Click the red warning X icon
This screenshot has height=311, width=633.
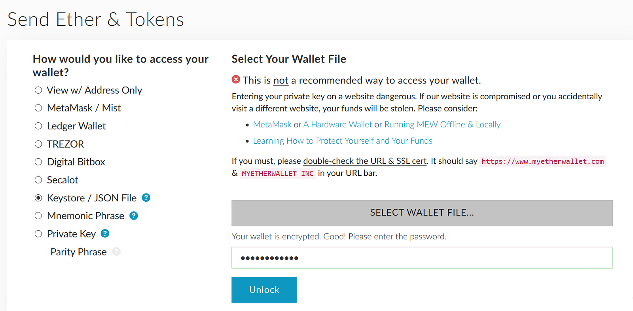click(236, 80)
